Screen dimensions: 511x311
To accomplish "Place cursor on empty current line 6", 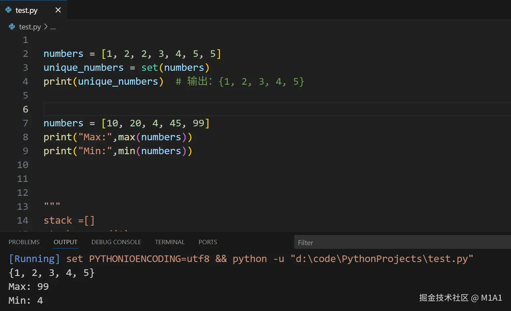I will pyautogui.click(x=277, y=109).
